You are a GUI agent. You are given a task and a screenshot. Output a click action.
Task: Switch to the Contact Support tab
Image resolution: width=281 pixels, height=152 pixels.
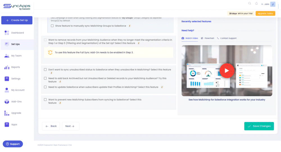[x=227, y=38]
